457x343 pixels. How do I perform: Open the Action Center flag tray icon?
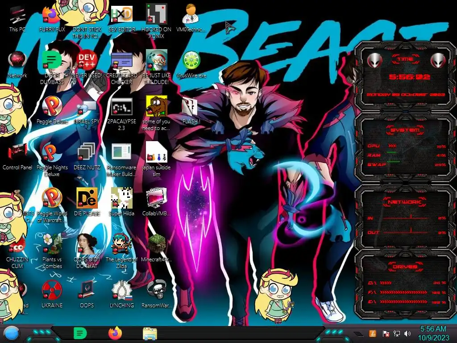click(386, 333)
